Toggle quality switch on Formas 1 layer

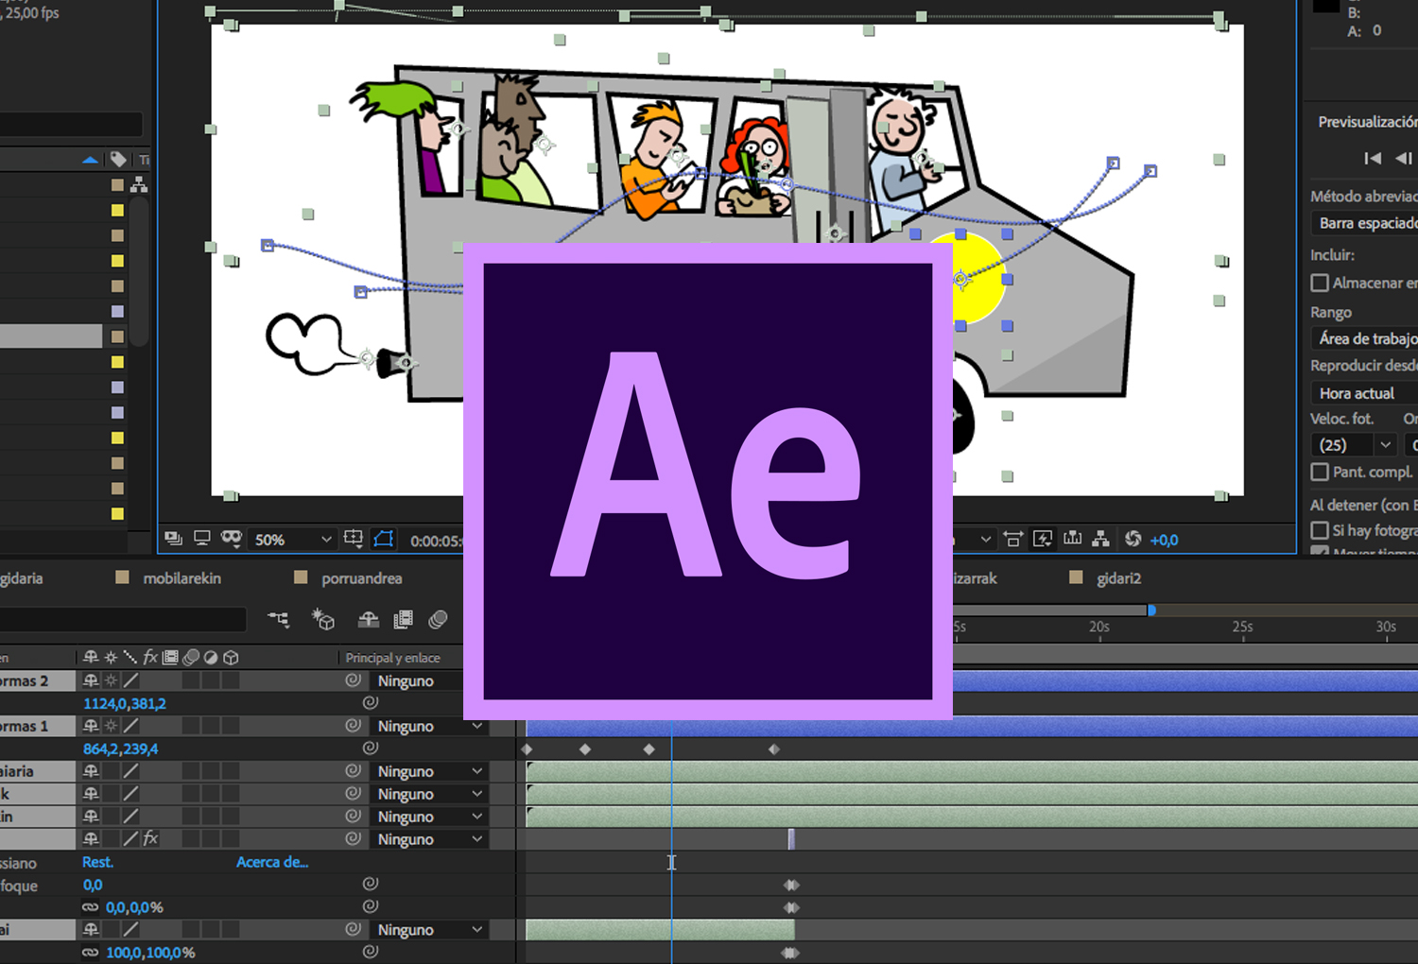[131, 726]
